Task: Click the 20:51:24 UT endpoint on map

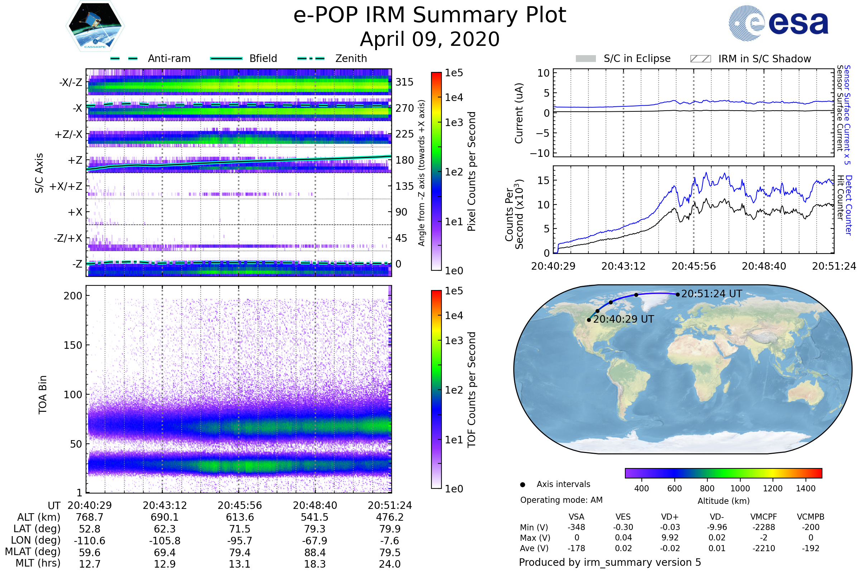Action: click(x=678, y=294)
